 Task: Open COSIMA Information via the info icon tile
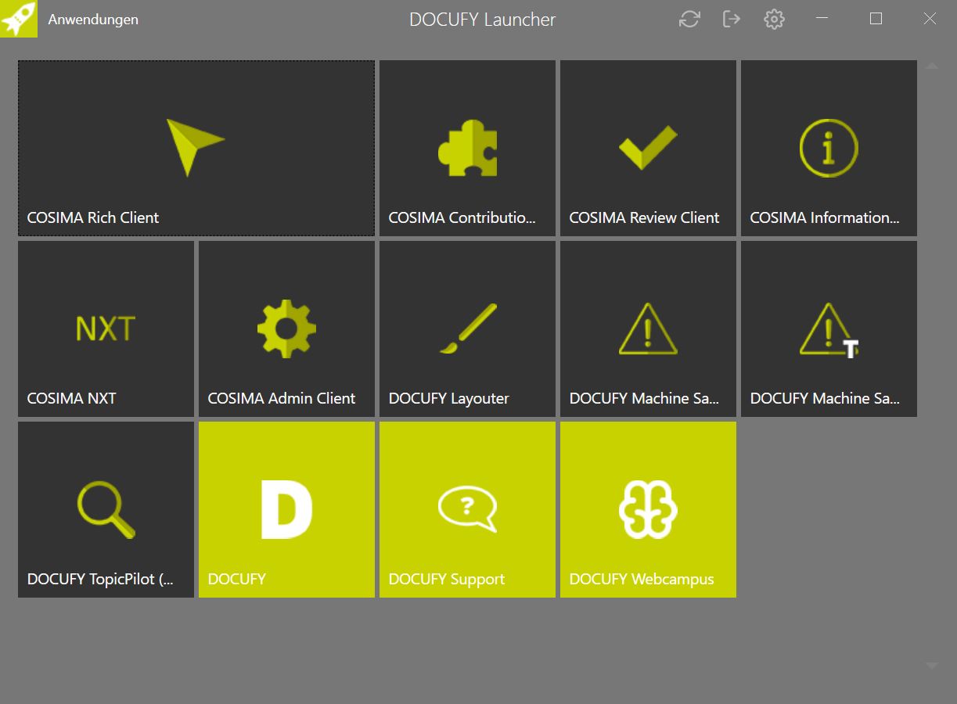[829, 149]
